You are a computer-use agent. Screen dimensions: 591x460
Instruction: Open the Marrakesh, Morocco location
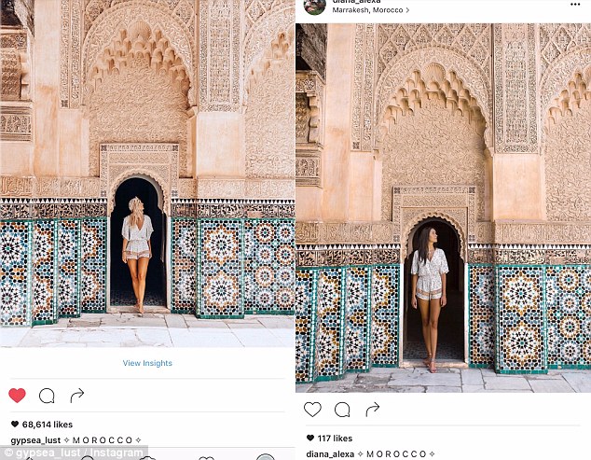tap(367, 10)
